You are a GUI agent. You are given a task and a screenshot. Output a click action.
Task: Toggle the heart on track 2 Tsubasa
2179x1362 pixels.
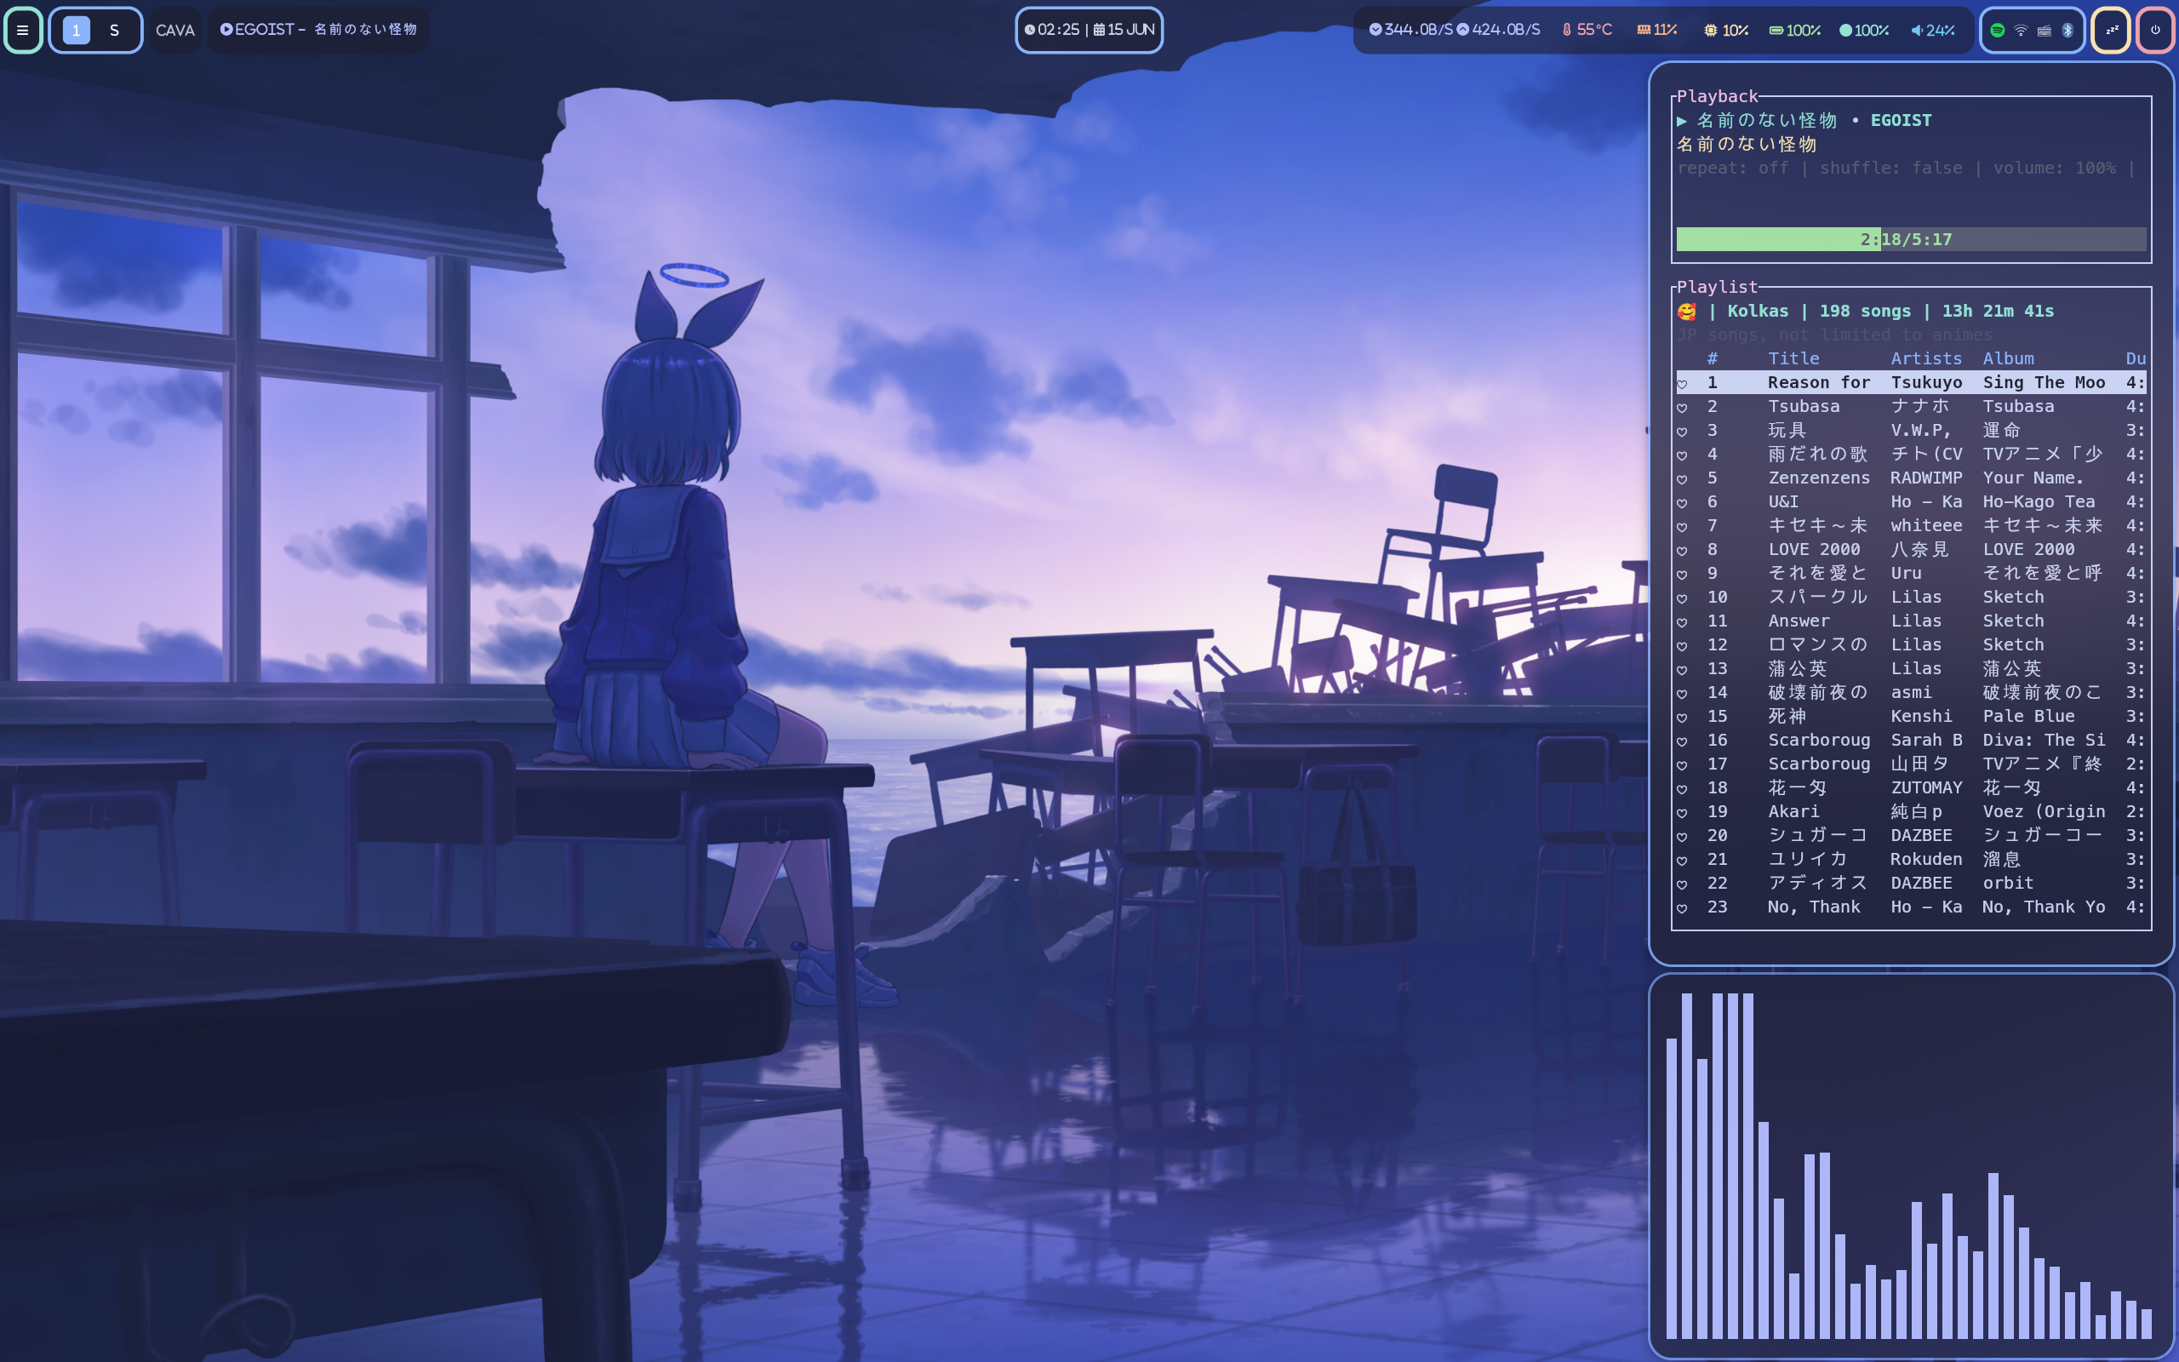click(x=1682, y=407)
